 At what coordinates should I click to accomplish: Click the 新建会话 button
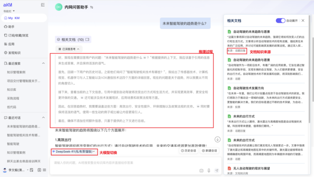[x=210, y=151]
